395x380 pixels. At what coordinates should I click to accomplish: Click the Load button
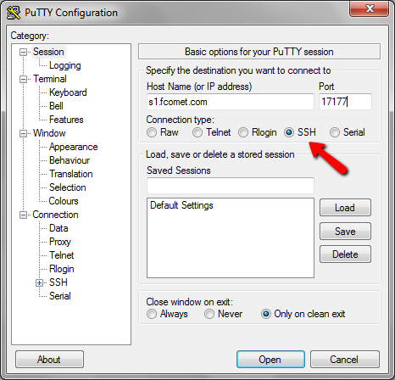pos(345,208)
